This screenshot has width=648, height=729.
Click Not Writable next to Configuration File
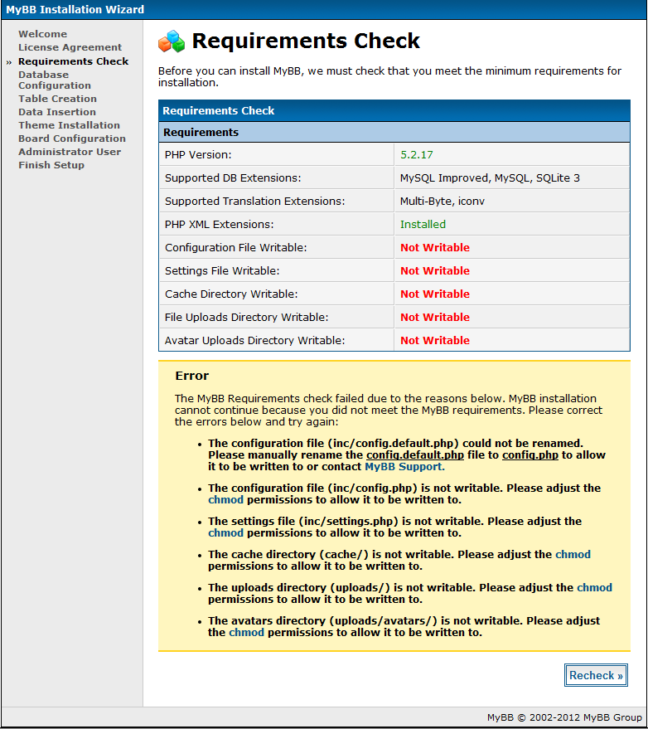[x=435, y=248]
